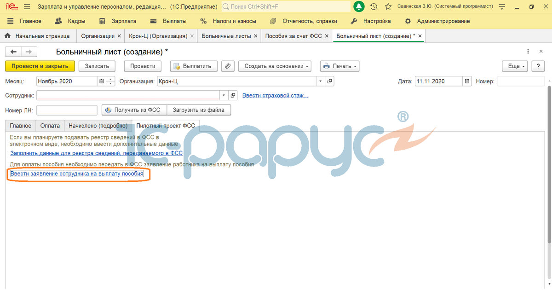
Task: Focus the Поиск search field
Action: click(286, 6)
